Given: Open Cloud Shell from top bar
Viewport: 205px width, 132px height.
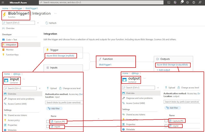Looking at the screenshot, I should point(169,3).
